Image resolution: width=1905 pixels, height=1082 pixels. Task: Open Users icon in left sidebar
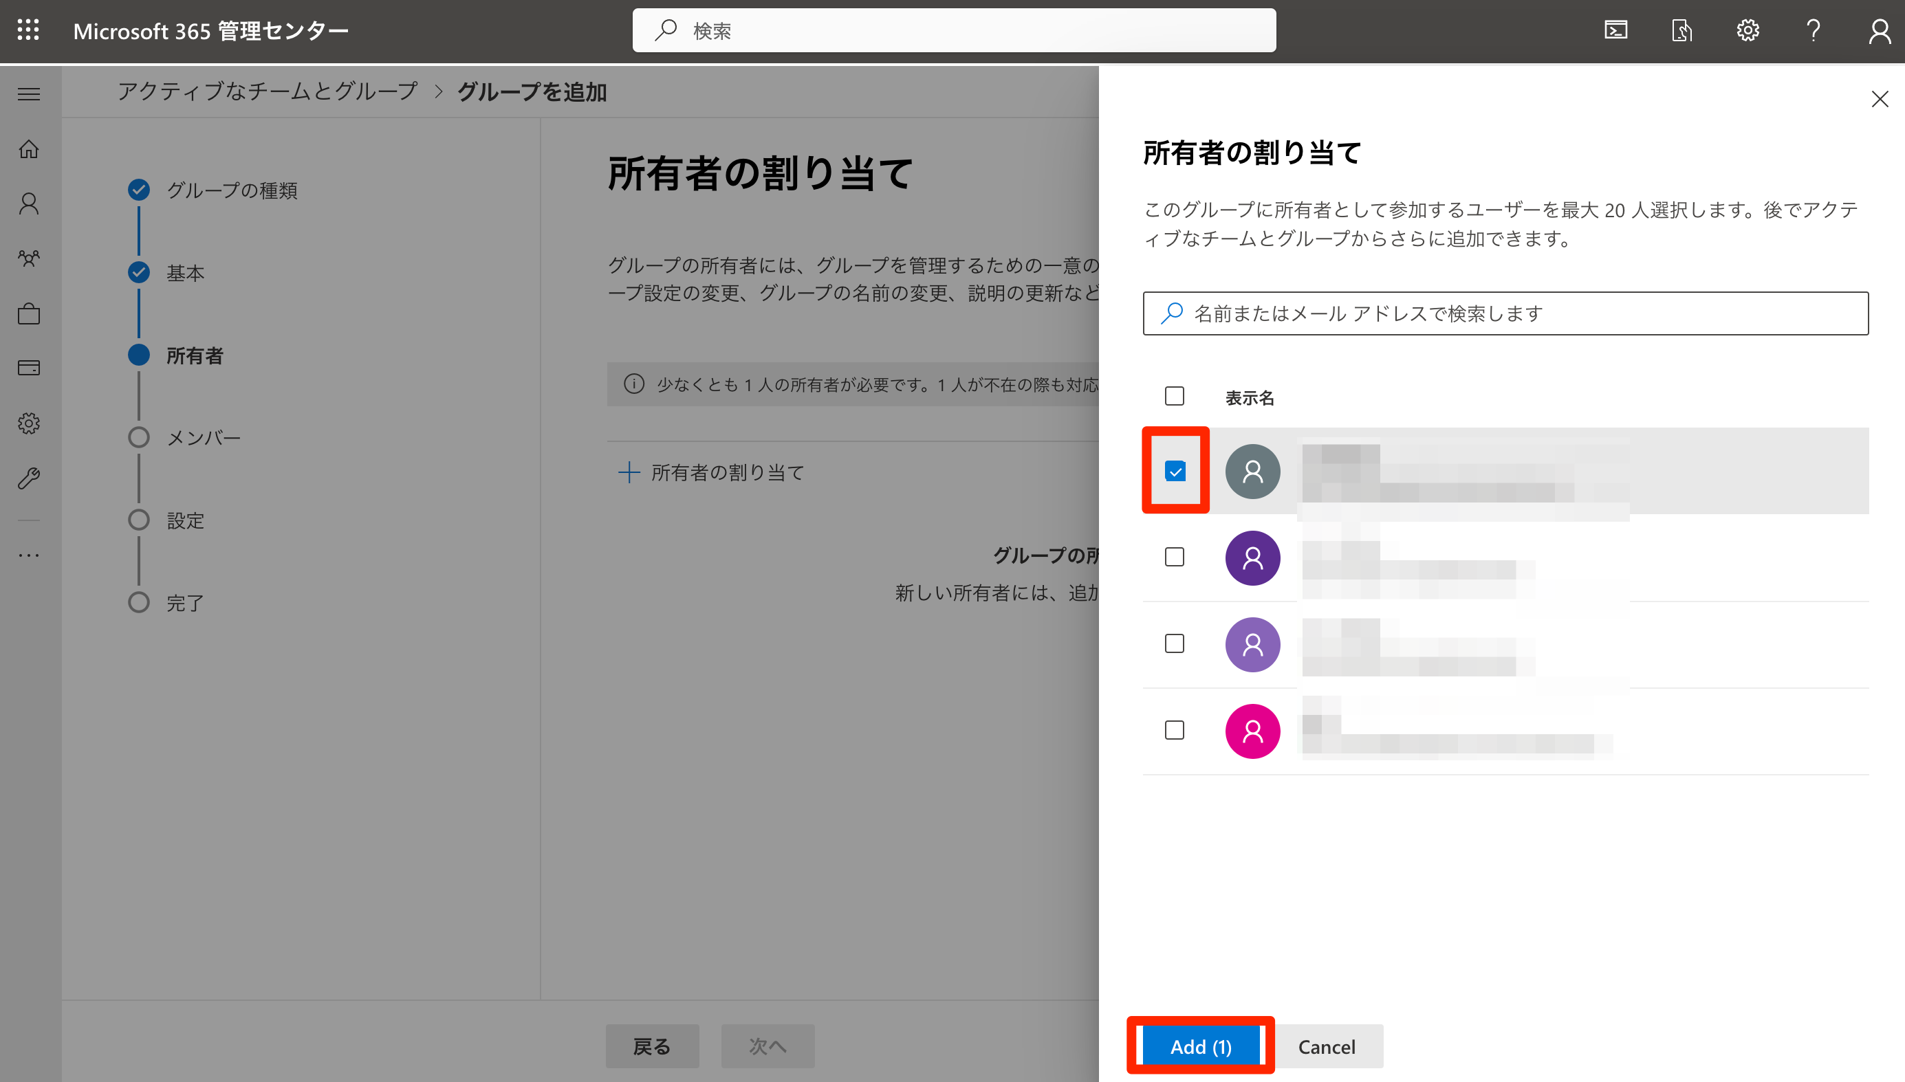tap(29, 203)
